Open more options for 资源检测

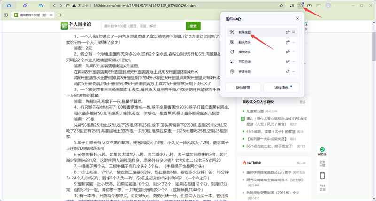tap(293, 72)
